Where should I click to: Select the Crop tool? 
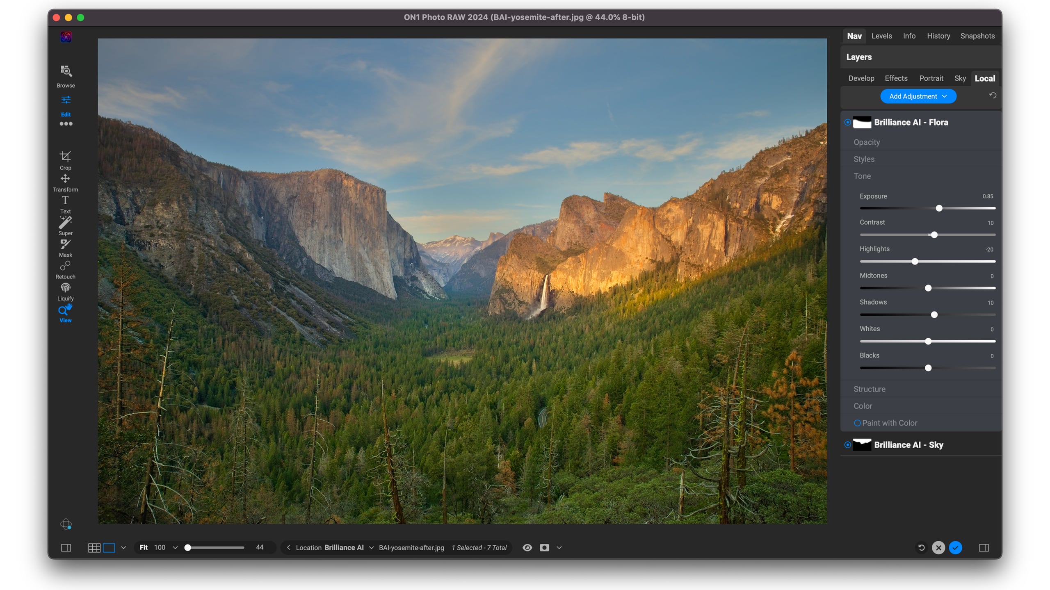point(65,160)
